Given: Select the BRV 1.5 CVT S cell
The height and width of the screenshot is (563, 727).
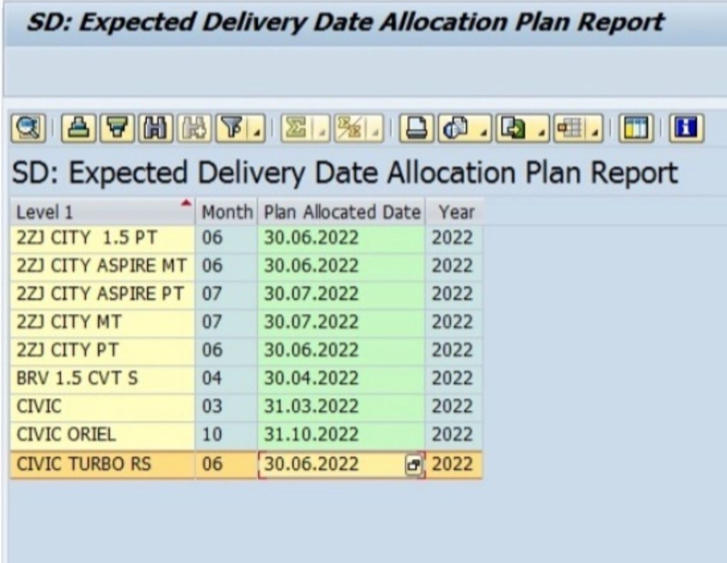Looking at the screenshot, I should [x=103, y=379].
